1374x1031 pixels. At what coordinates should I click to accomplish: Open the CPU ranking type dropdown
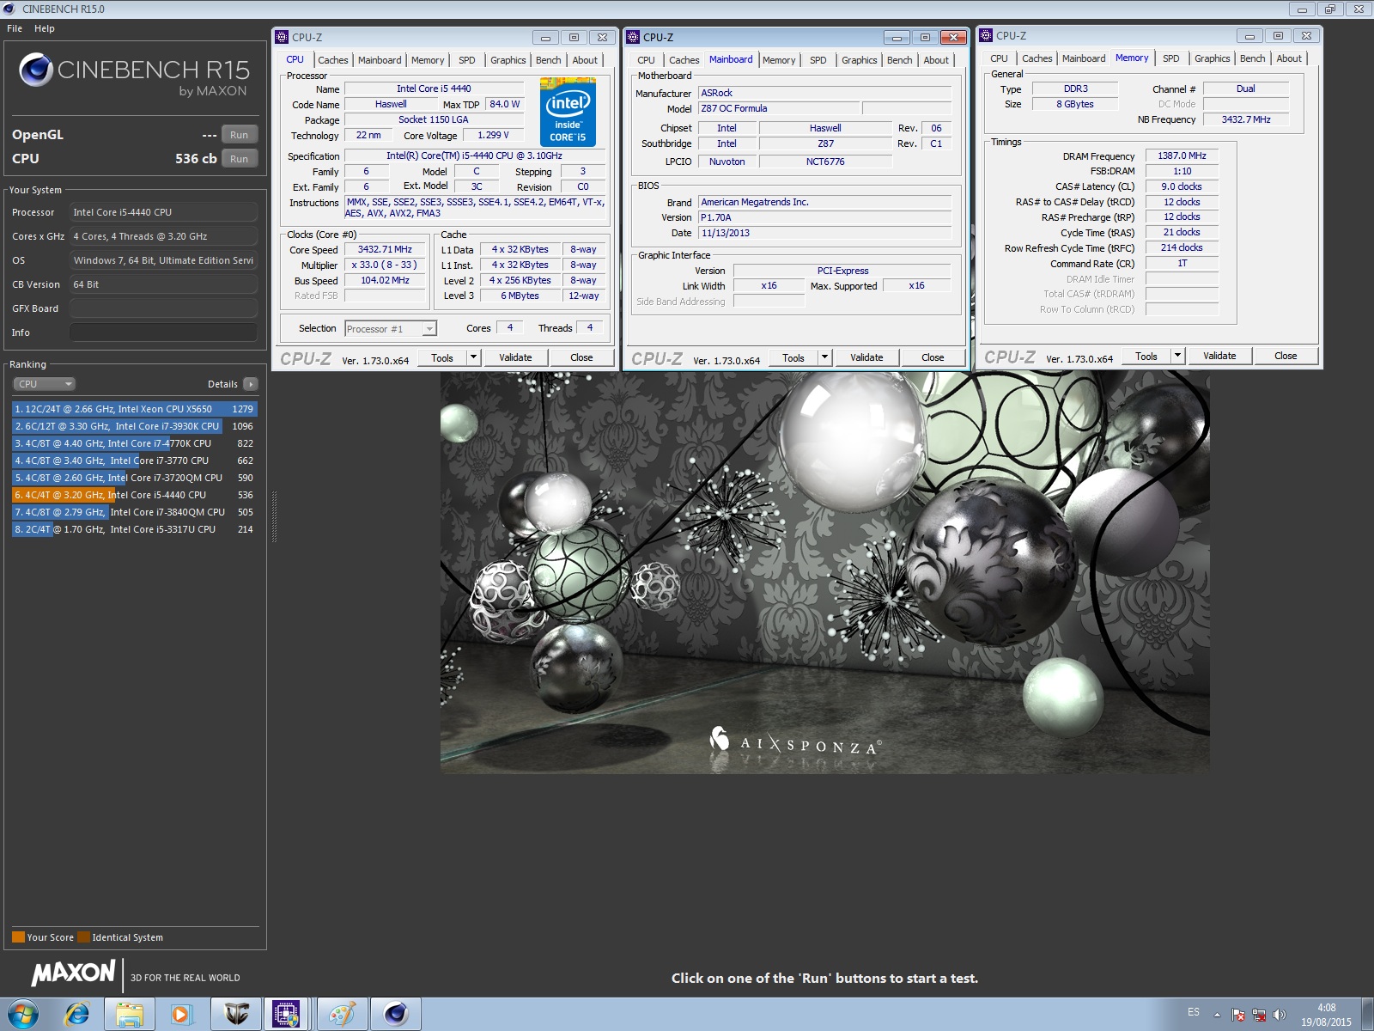click(44, 384)
